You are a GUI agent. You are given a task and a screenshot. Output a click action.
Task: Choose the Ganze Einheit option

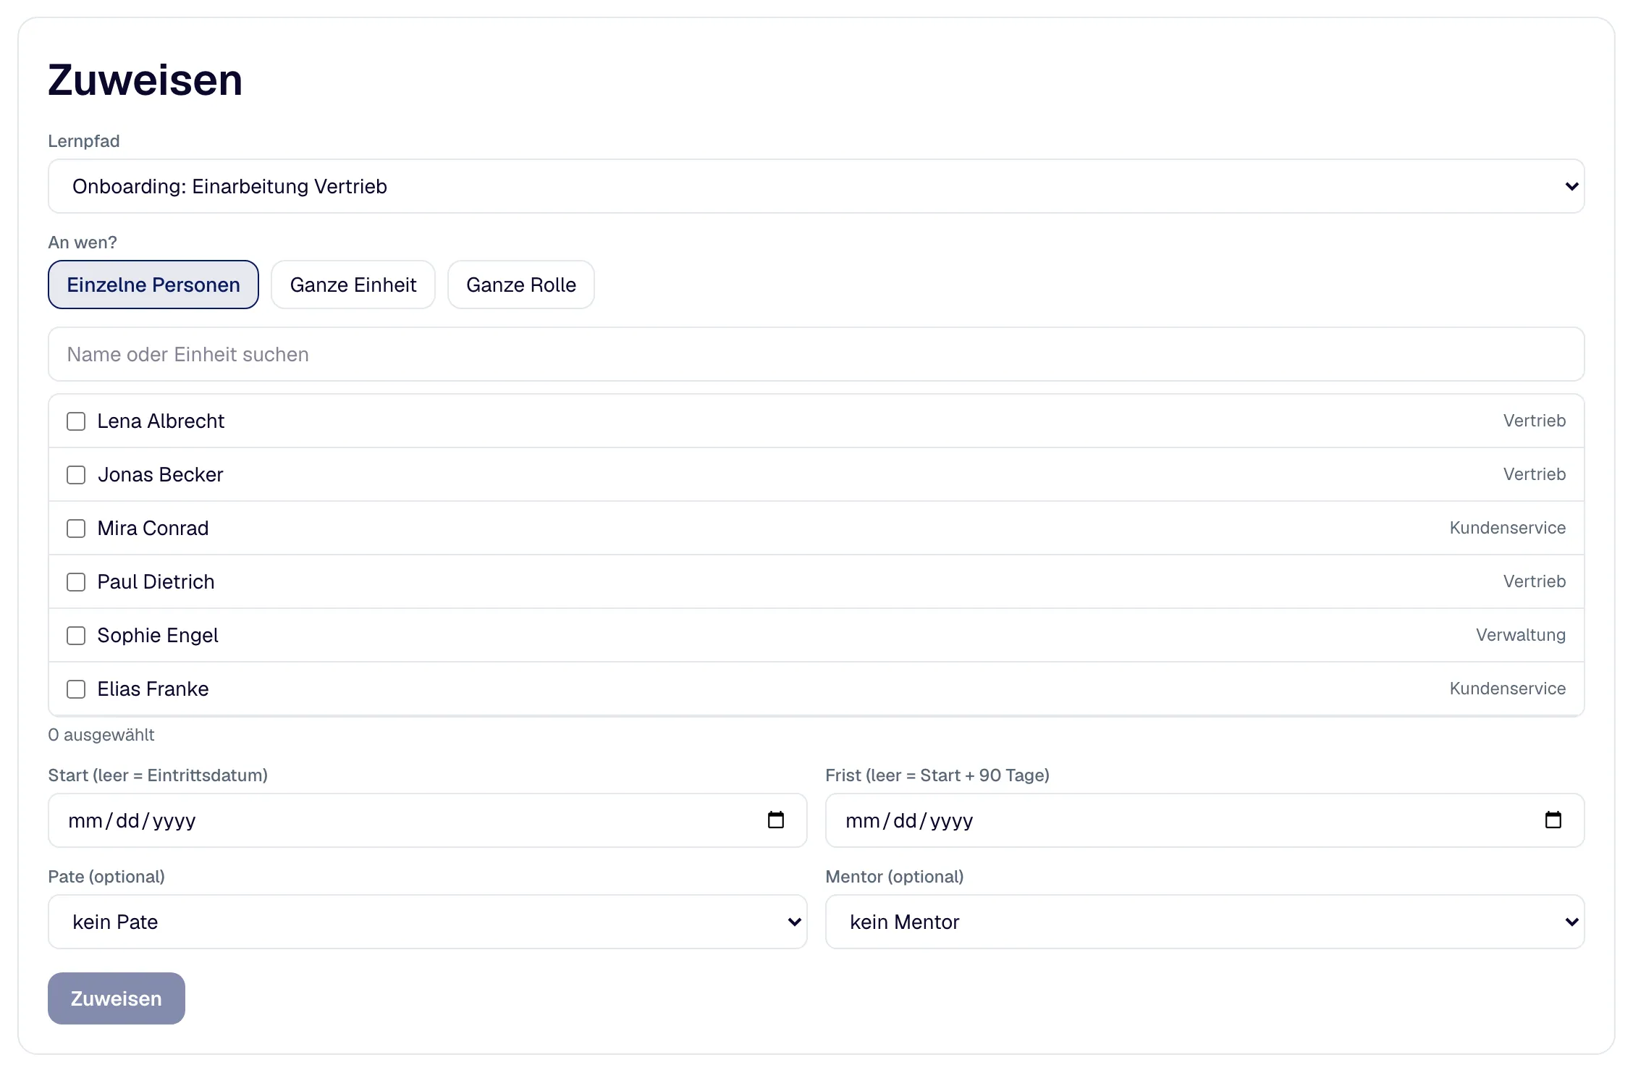coord(353,285)
